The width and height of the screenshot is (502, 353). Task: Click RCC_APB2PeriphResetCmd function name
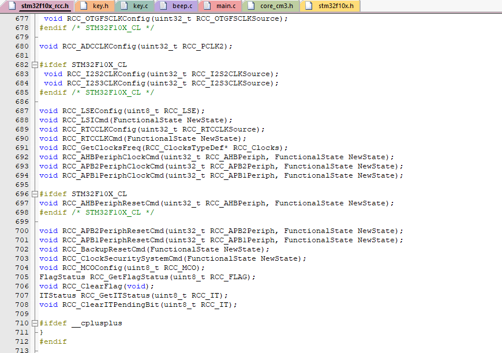point(113,231)
